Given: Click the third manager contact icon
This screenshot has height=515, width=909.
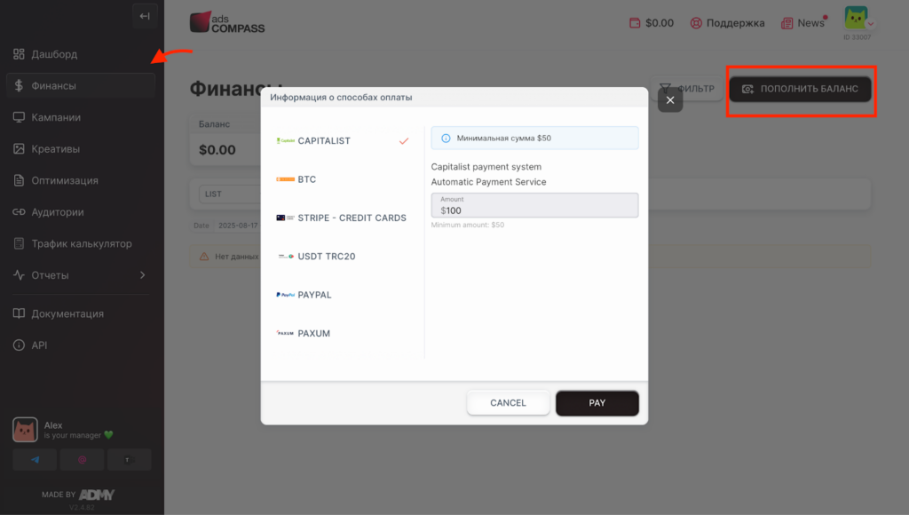Looking at the screenshot, I should (130, 460).
